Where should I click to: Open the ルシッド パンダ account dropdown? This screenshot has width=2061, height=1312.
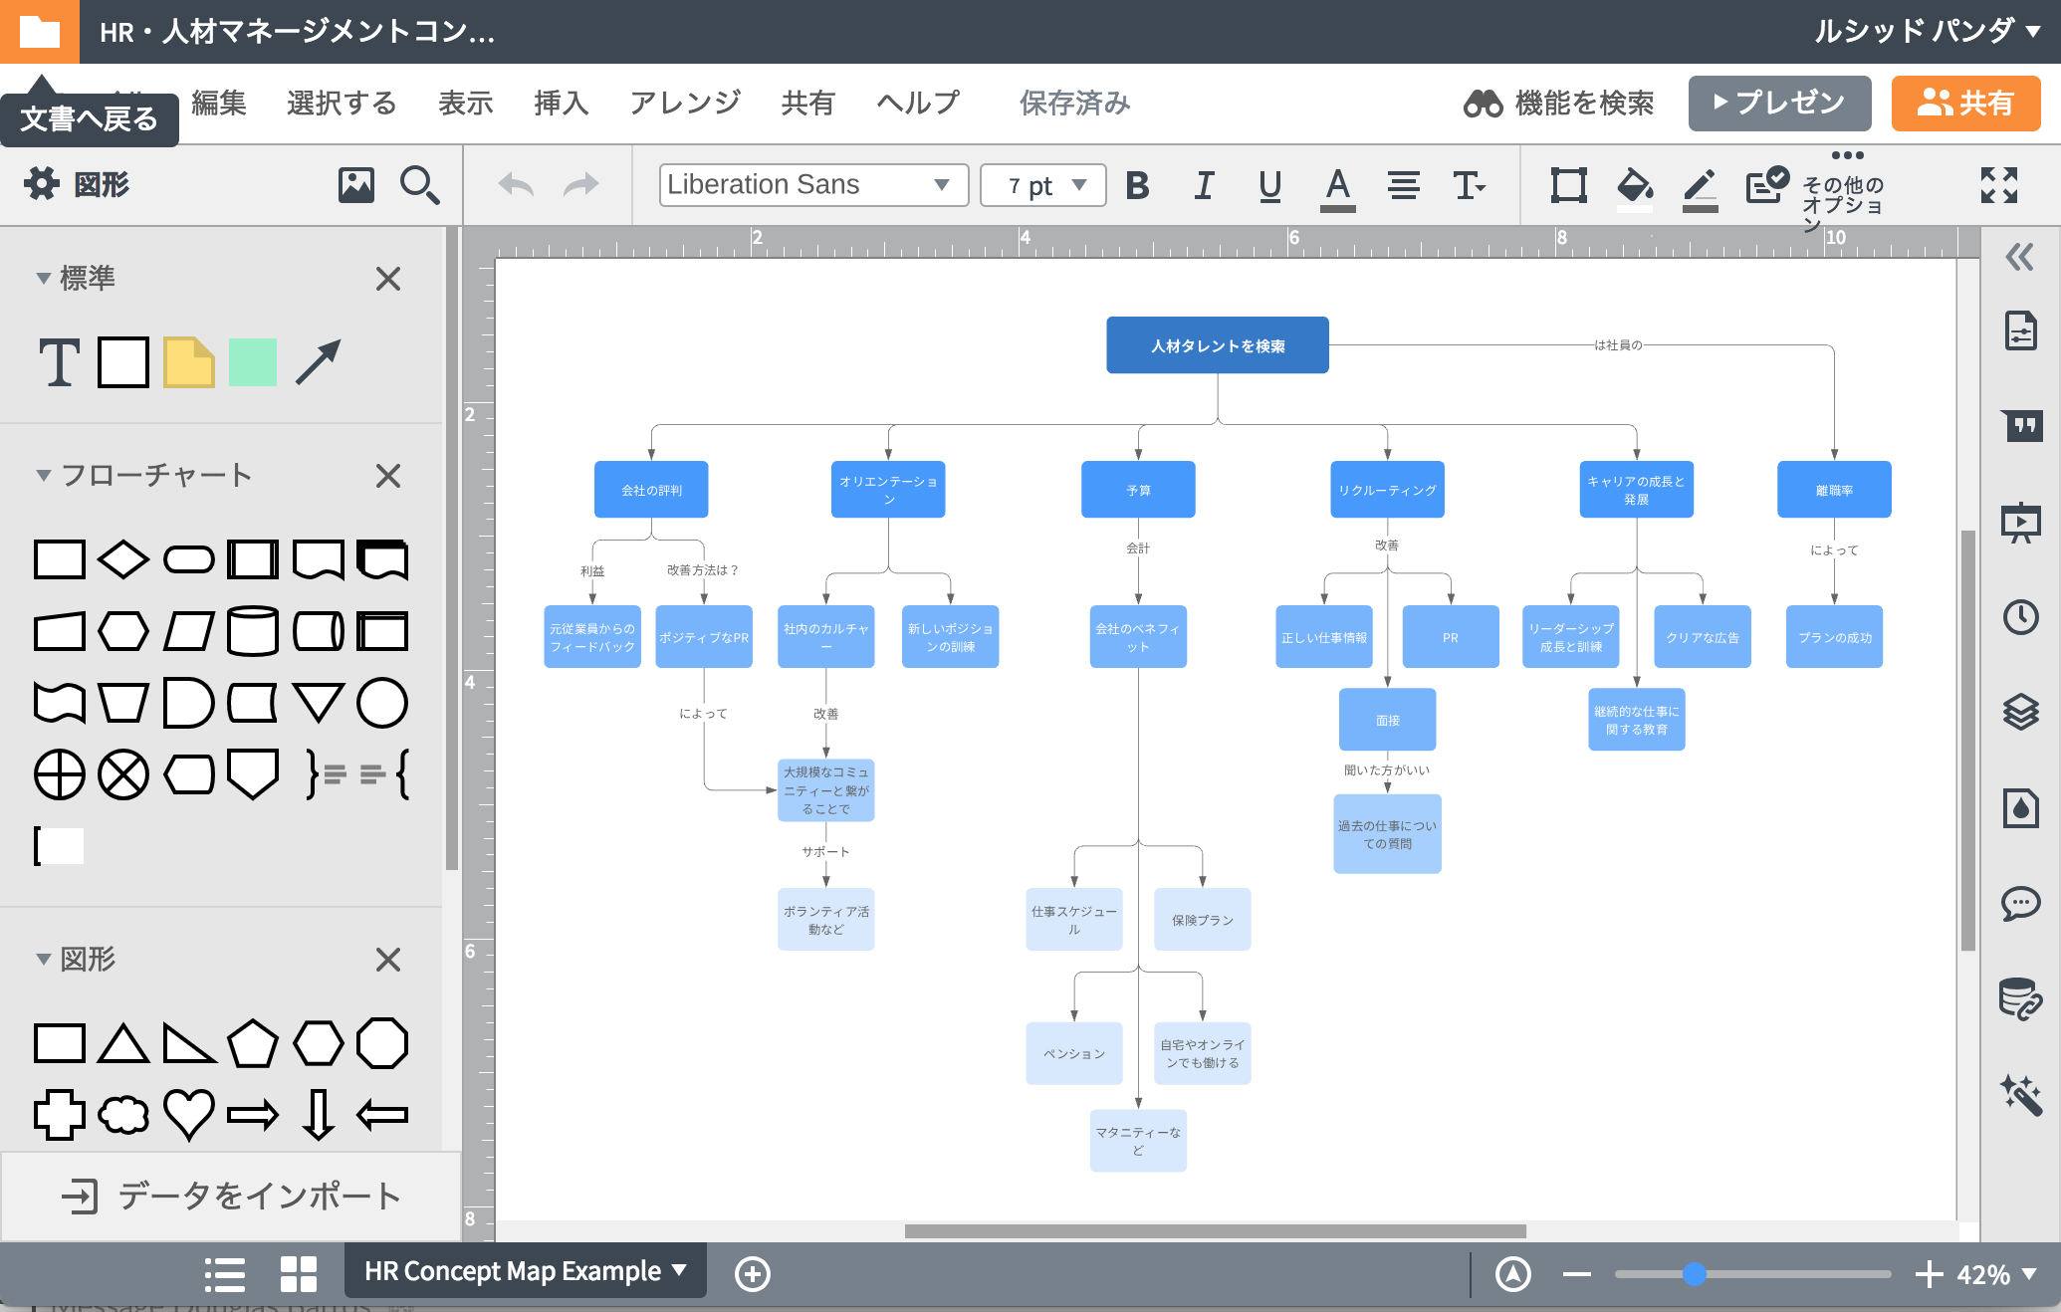1927,31
